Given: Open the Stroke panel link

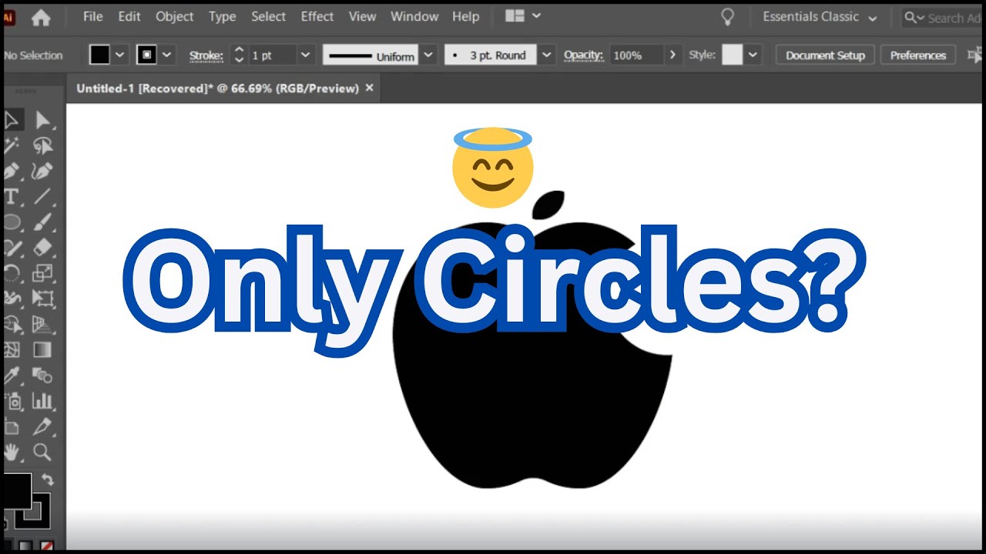Looking at the screenshot, I should pos(206,55).
